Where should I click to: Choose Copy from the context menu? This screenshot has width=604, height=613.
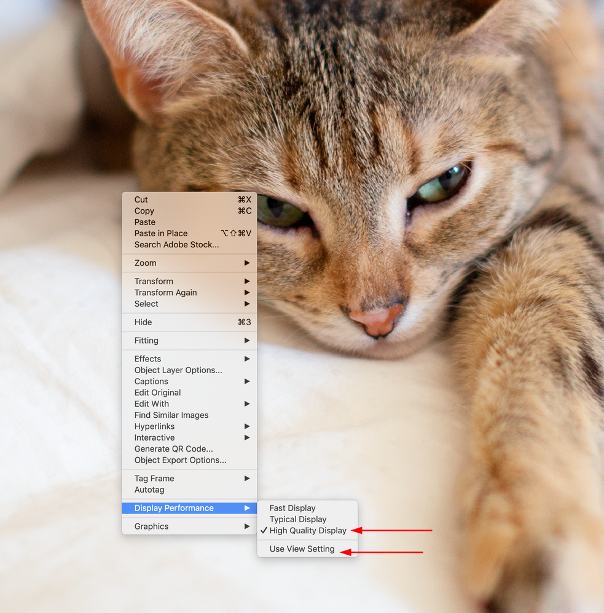[189, 211]
